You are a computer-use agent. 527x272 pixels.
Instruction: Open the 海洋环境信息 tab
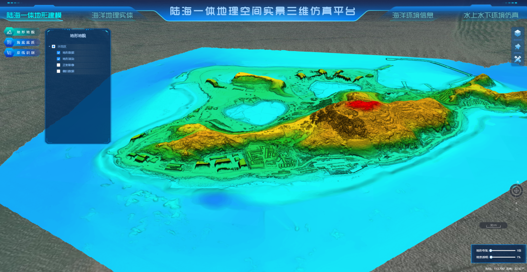(413, 16)
